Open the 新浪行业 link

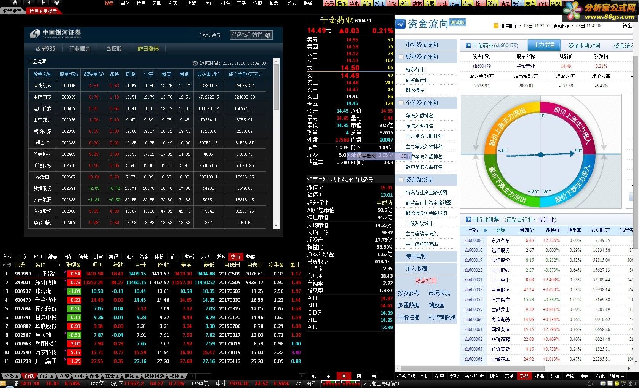(415, 70)
